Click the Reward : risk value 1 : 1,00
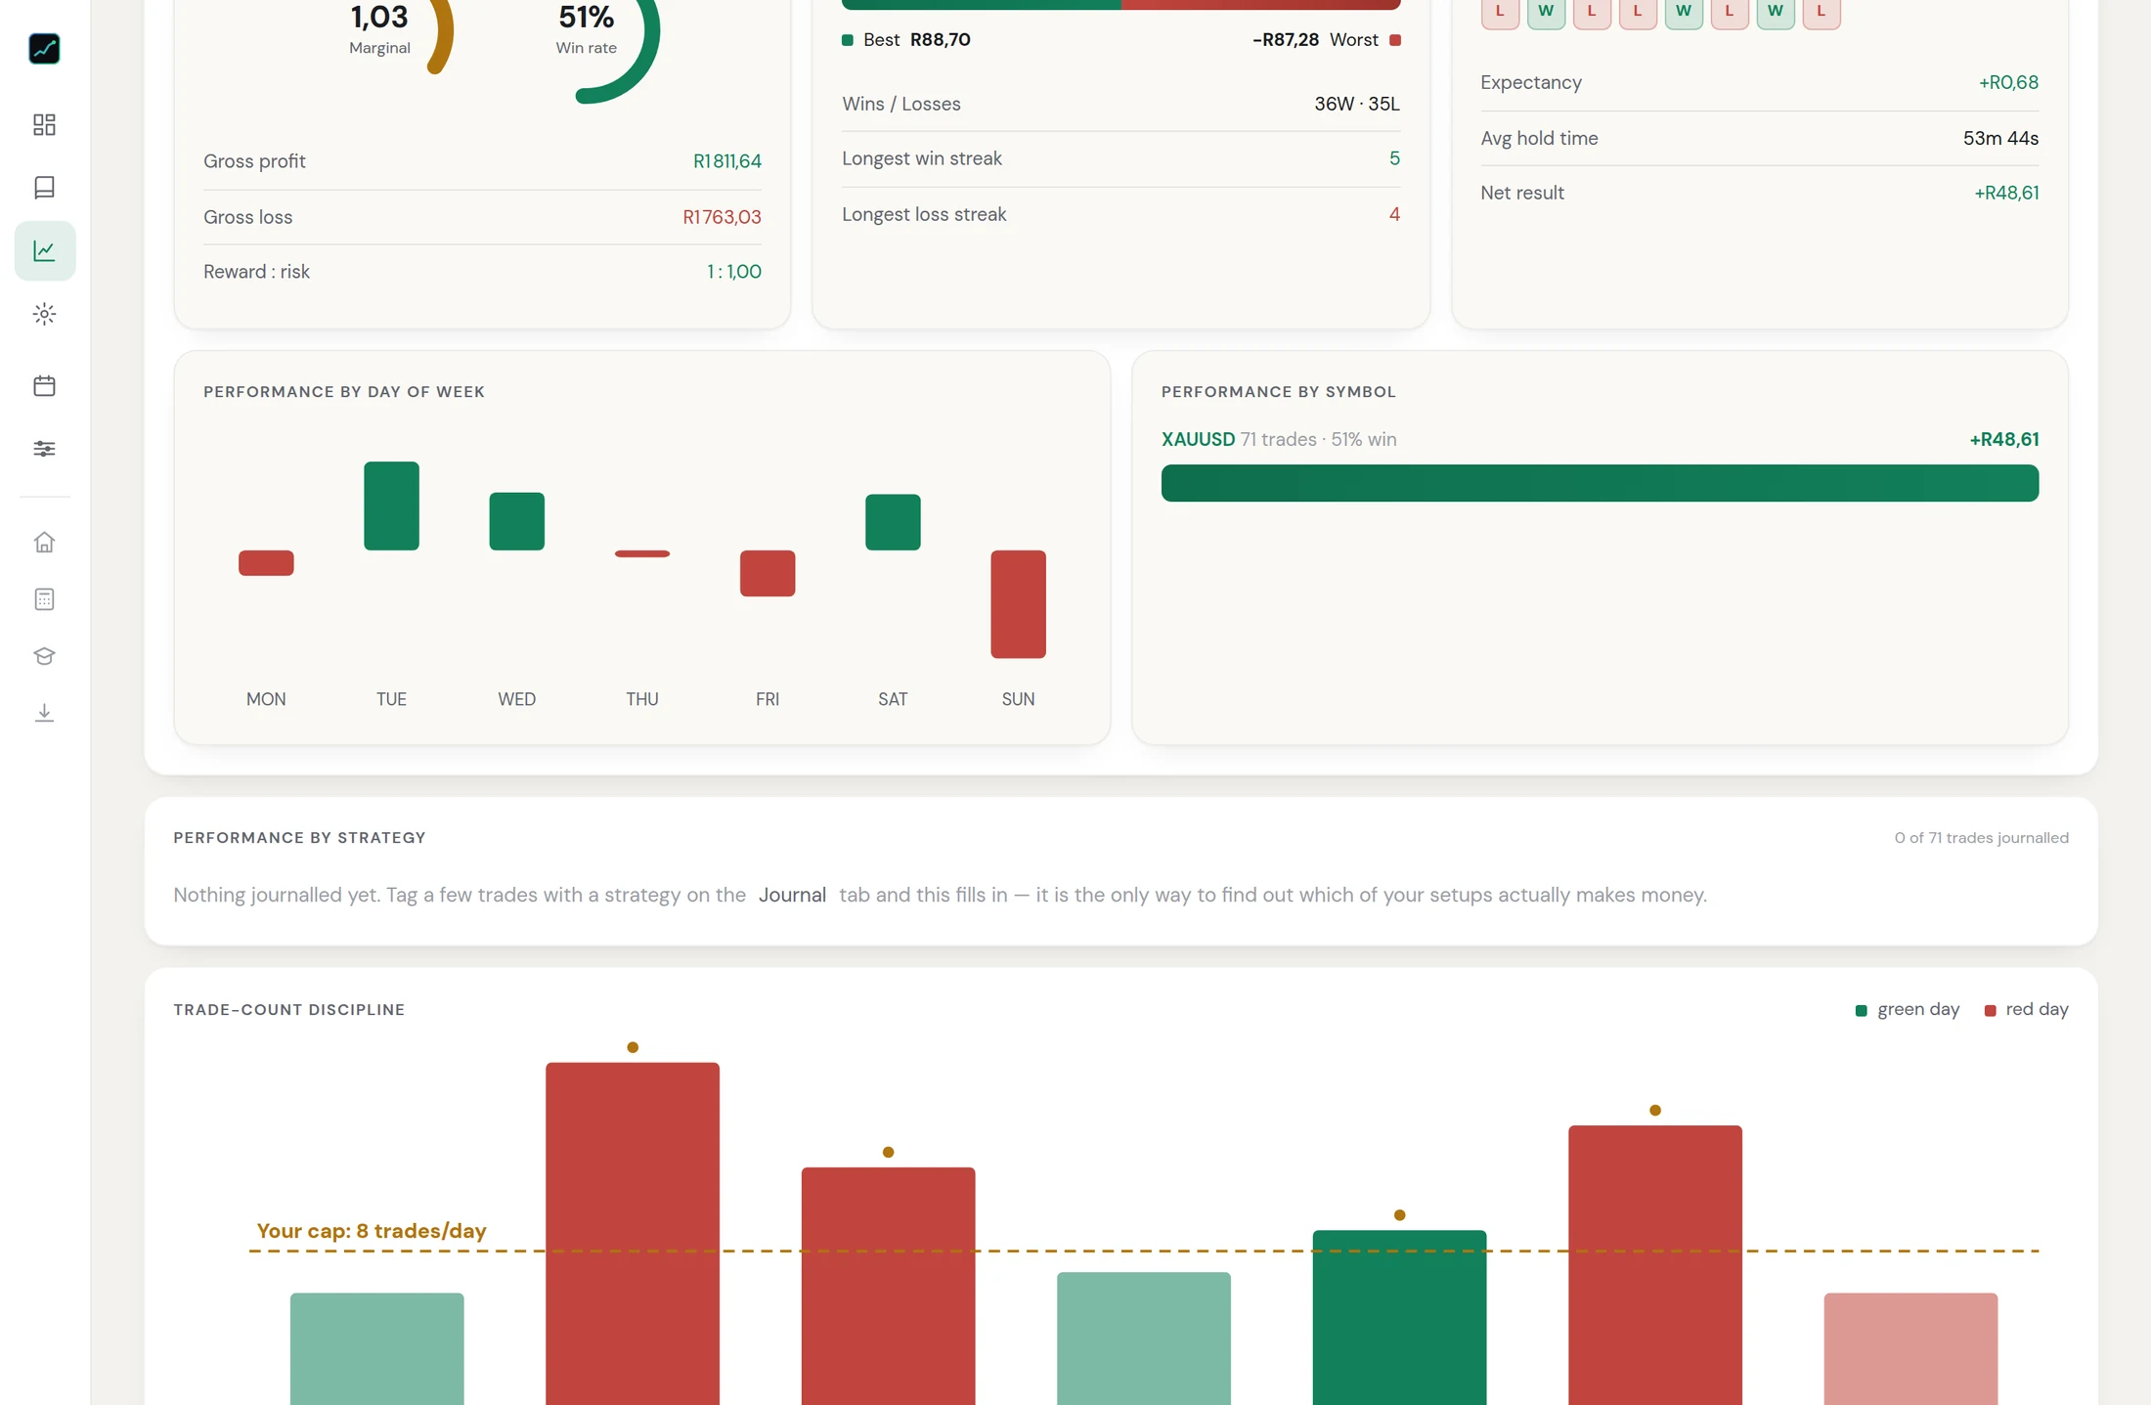 coord(734,272)
